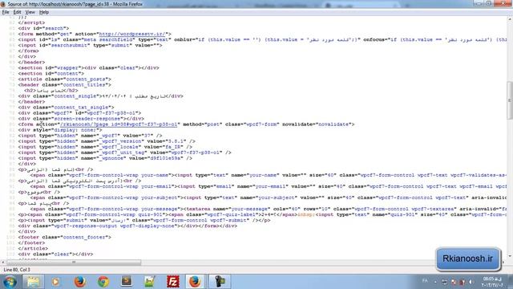
Task: Open the Help menu
Action: point(44,12)
